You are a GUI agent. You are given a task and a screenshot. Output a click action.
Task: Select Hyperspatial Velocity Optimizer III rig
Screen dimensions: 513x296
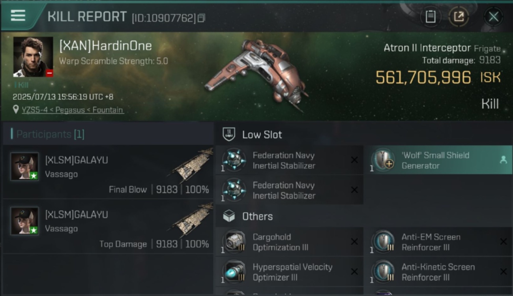tap(289, 272)
